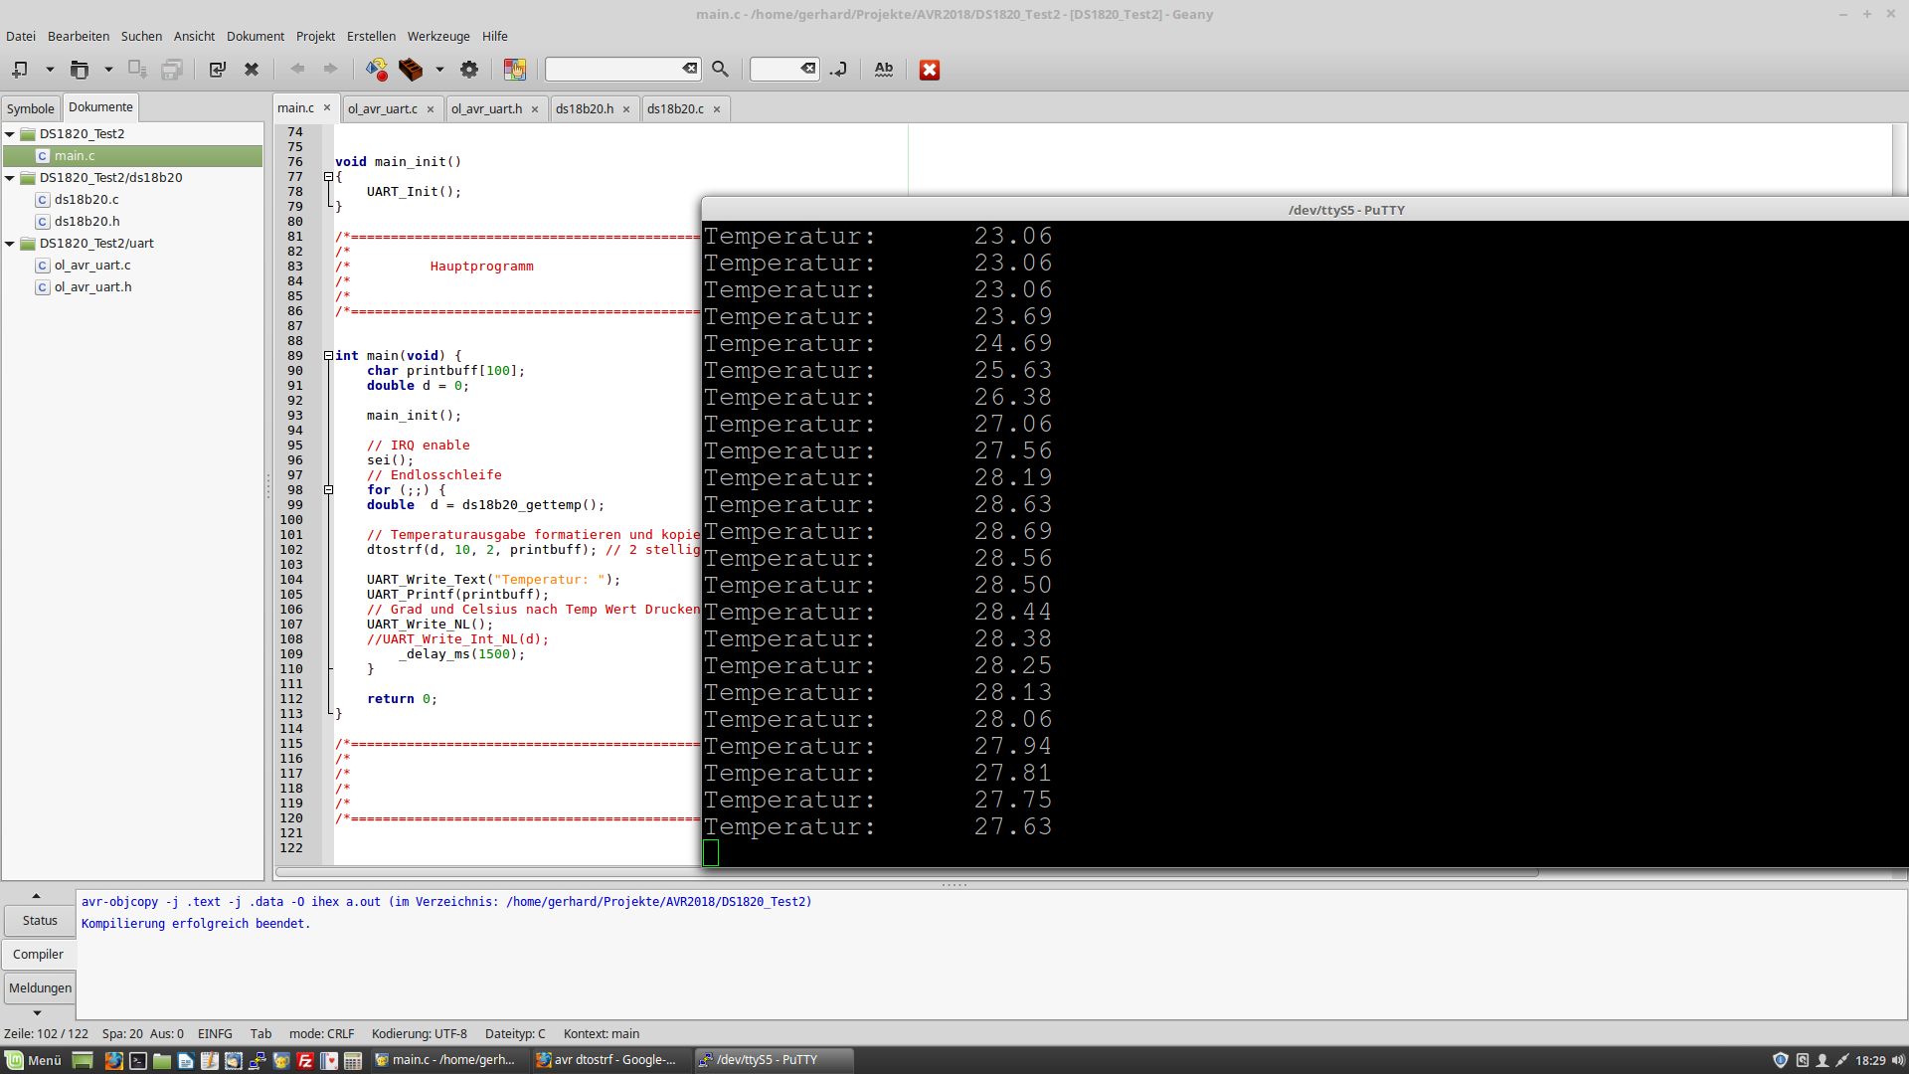Click the Save all files icon
1909x1074 pixels.
172,70
